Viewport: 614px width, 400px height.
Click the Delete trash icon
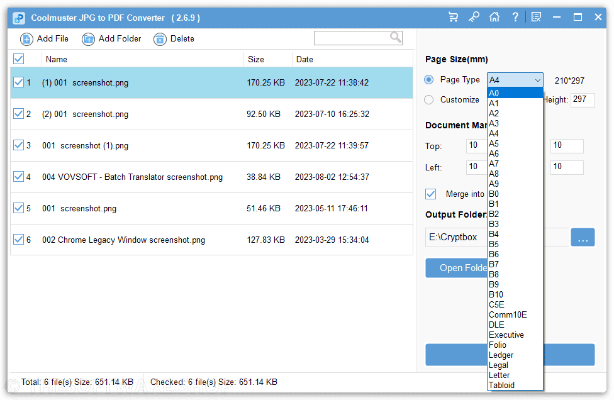(160, 39)
